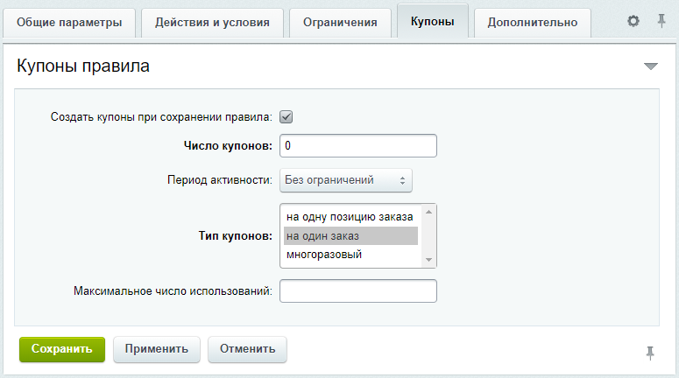Screen dimensions: 679x378
Task: Switch to Действия и условия tab
Action: point(212,23)
